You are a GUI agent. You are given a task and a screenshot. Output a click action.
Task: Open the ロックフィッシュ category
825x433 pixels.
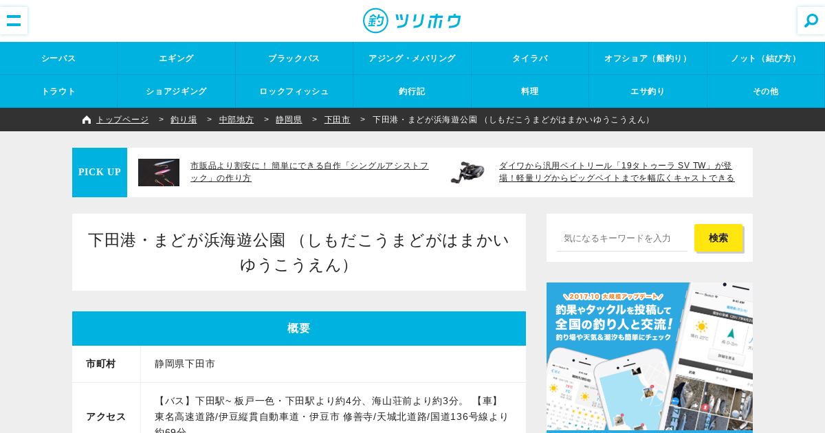pos(294,91)
